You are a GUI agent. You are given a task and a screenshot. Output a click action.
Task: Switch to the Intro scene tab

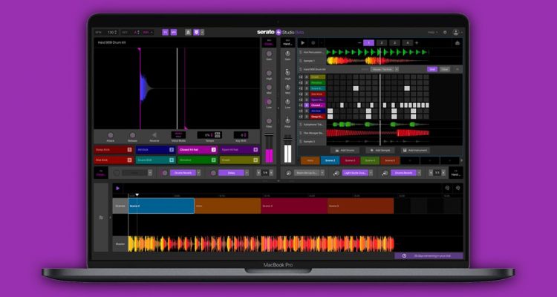click(310, 160)
